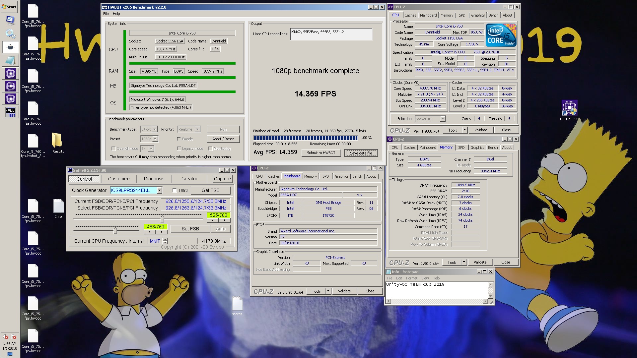Image resolution: width=637 pixels, height=358 pixels.
Task: Click the upper 525/760 slider thumb
Action: pyautogui.click(x=162, y=219)
